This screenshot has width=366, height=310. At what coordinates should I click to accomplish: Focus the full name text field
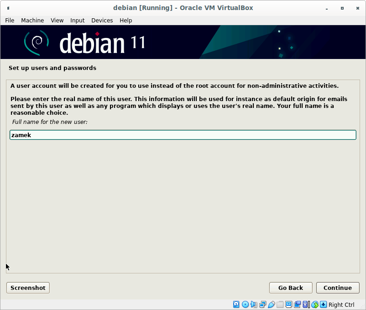183,135
